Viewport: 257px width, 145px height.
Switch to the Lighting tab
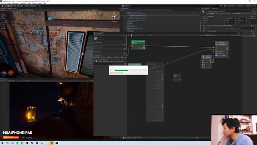pos(215,8)
